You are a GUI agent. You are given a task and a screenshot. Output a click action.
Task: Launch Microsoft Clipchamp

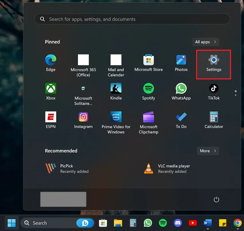[x=149, y=123]
